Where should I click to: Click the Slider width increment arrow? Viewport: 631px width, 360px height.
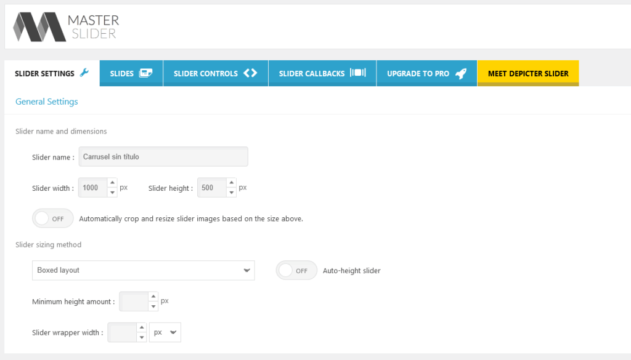[112, 183]
